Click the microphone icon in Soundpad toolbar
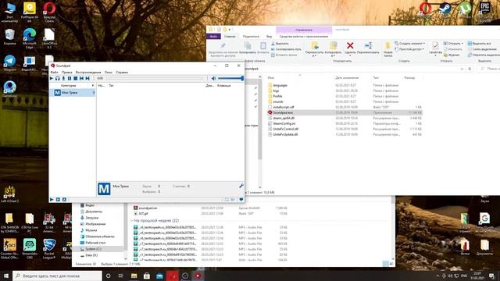 pos(63,78)
